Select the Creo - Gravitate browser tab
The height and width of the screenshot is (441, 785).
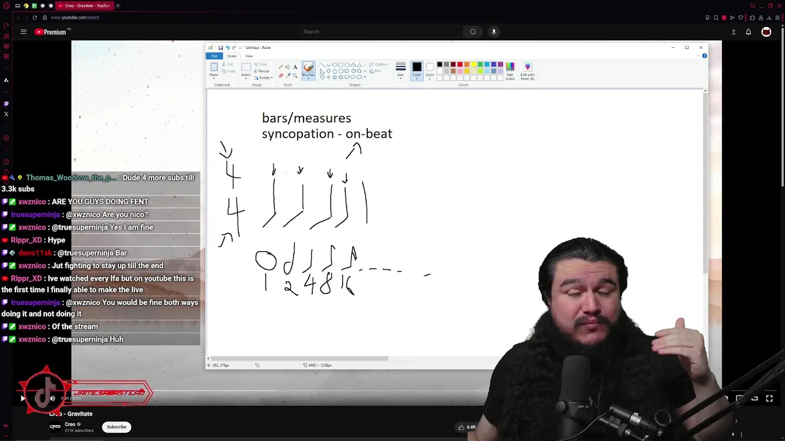[x=85, y=6]
